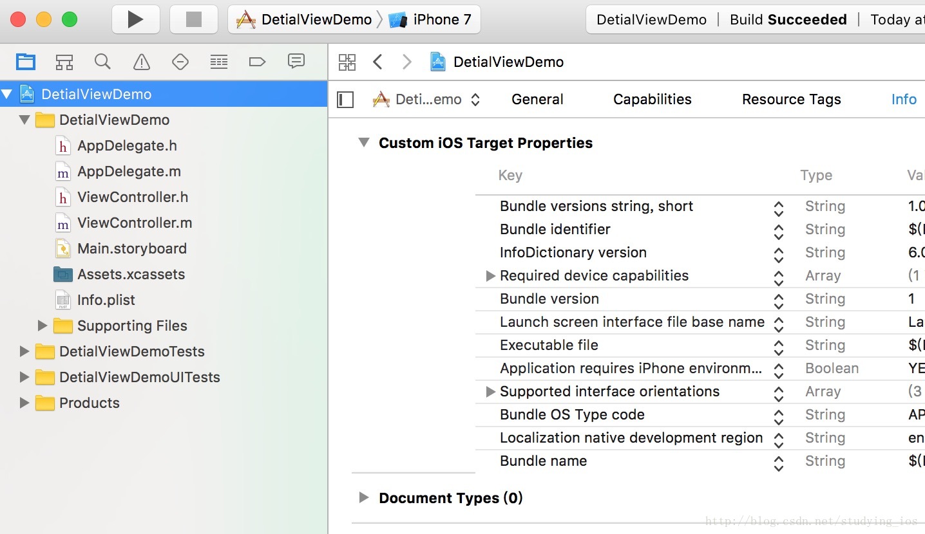Select Localization native development region row
This screenshot has width=925, height=534.
tap(700, 438)
